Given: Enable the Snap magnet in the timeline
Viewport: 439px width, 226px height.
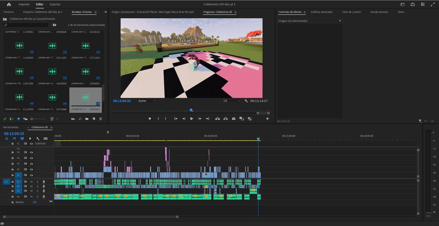Looking at the screenshot, I should coord(14,139).
